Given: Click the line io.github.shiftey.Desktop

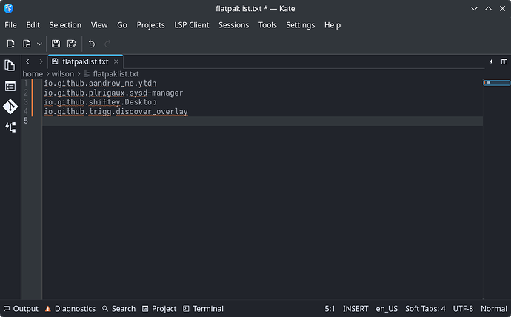Looking at the screenshot, I should tap(100, 102).
